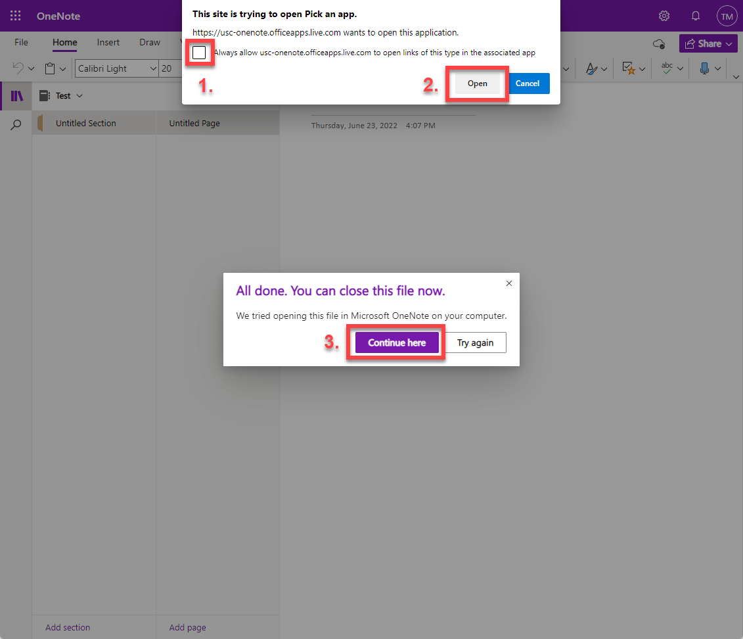Expand the paste options chevron
This screenshot has width=743, height=639.
tap(62, 69)
